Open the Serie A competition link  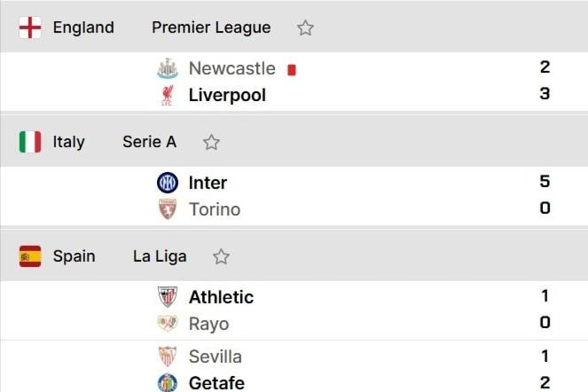pyautogui.click(x=149, y=142)
